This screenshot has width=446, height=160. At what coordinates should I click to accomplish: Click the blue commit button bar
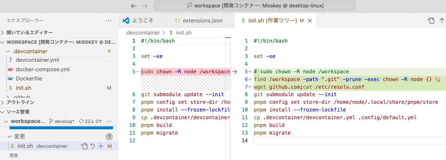coord(61,128)
